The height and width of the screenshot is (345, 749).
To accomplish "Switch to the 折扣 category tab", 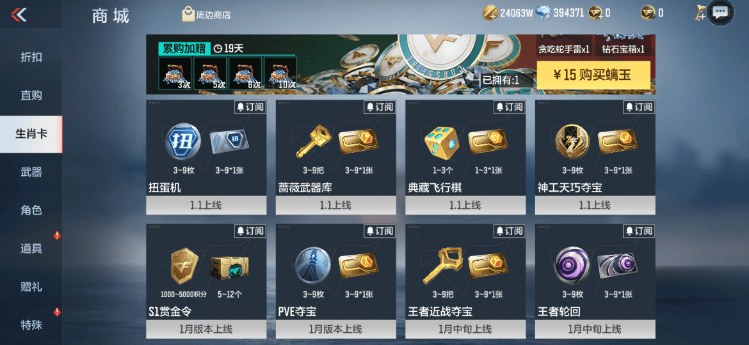I will tap(31, 57).
